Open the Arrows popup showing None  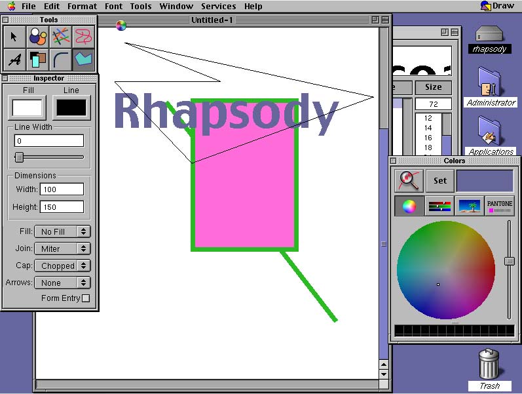(62, 283)
